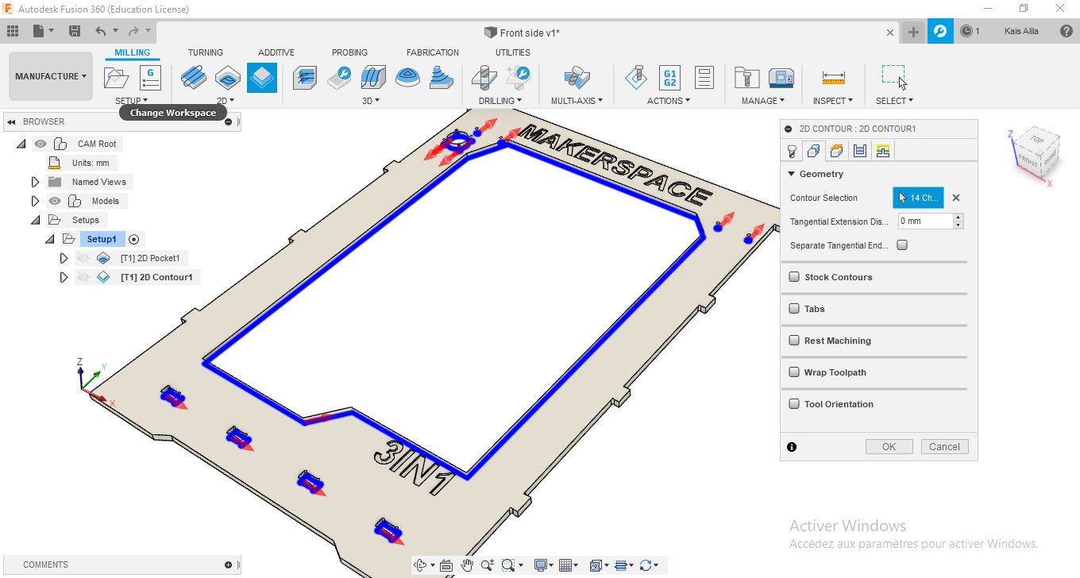This screenshot has width=1080, height=578.
Task: Collapse the Geometry section triangle
Action: (x=791, y=174)
